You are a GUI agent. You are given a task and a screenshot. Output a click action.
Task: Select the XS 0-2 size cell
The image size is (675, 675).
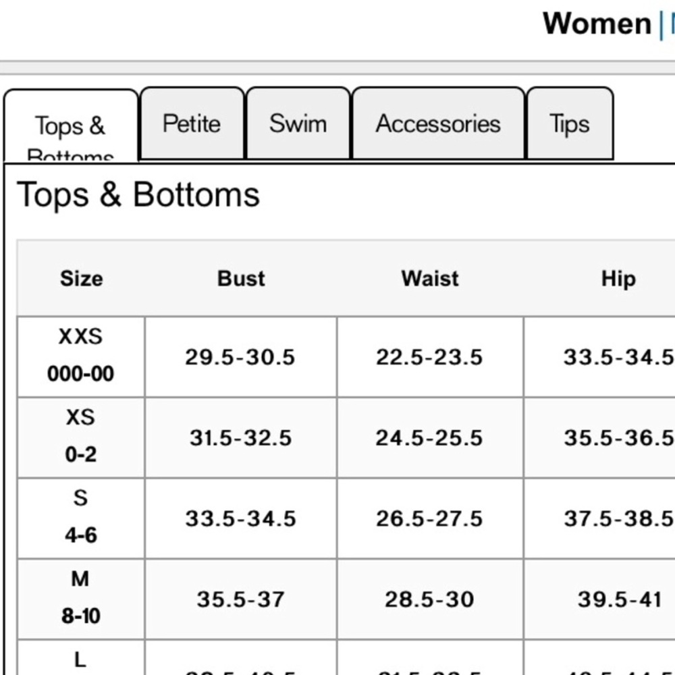(x=81, y=437)
